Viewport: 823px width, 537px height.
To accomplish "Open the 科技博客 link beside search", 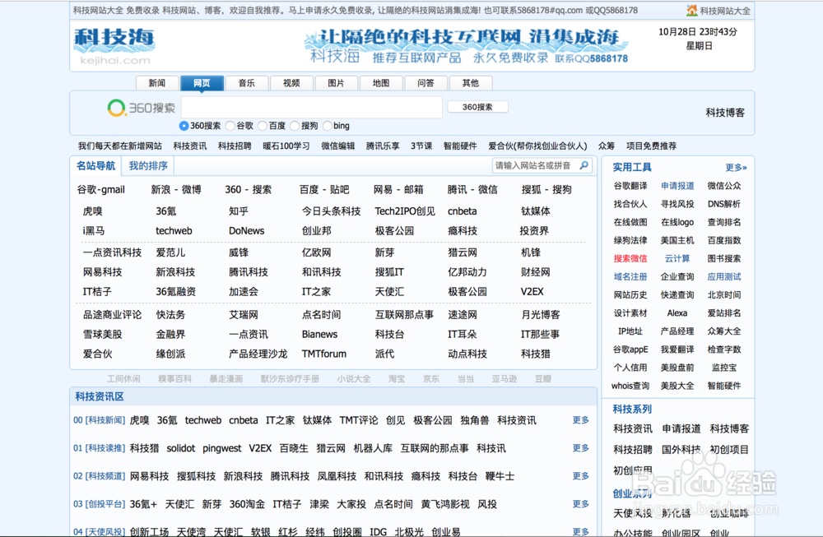I will point(725,113).
